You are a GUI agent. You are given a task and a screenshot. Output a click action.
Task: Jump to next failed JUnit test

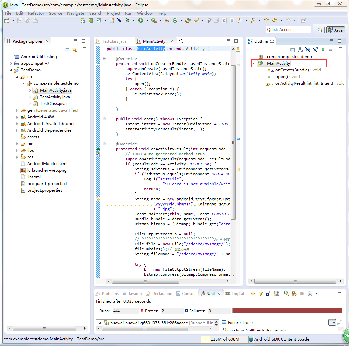253,294
